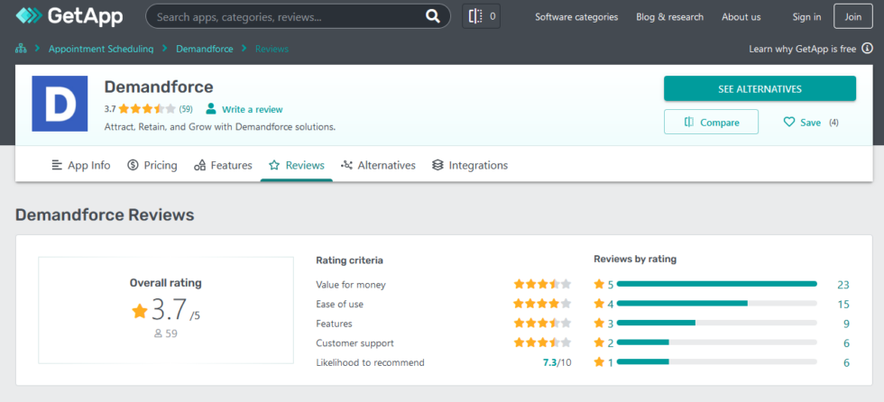The image size is (884, 402).
Task: Click the search magnifier icon
Action: [x=433, y=16]
